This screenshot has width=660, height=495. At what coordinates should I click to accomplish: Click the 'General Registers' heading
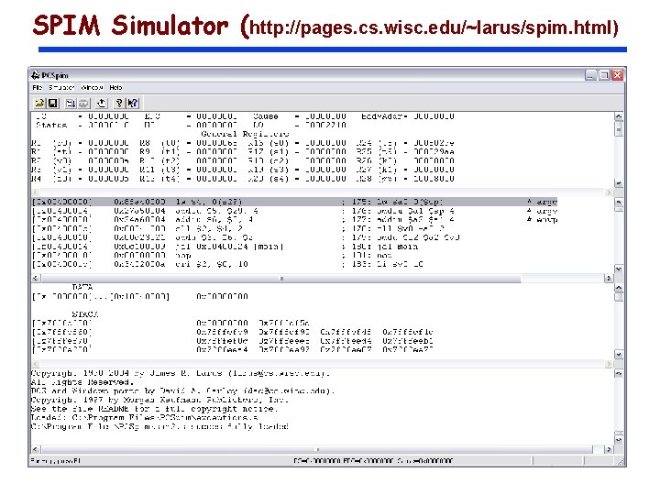point(245,134)
